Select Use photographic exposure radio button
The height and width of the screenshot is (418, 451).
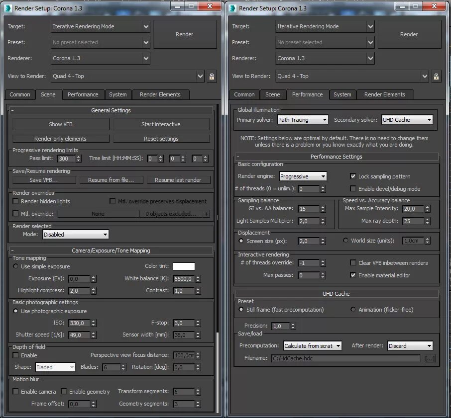click(x=15, y=311)
